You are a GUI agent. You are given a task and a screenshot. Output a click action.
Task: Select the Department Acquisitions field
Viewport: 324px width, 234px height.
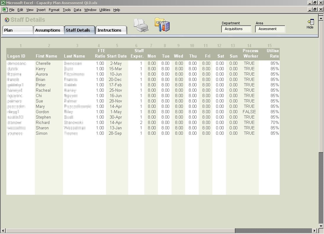(x=236, y=29)
